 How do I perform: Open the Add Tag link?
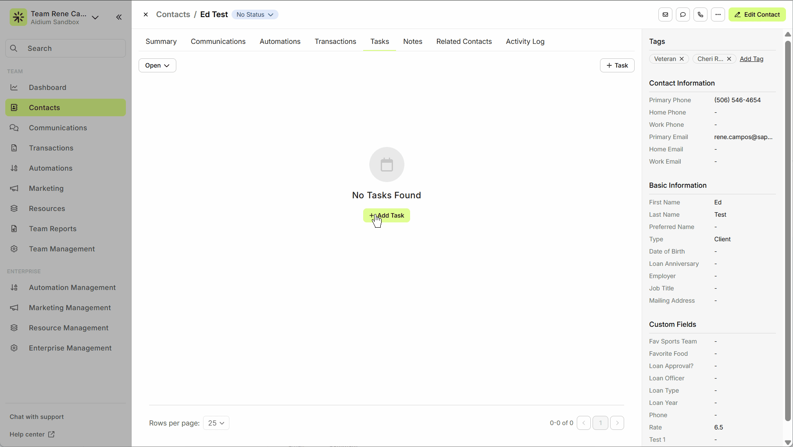click(751, 59)
